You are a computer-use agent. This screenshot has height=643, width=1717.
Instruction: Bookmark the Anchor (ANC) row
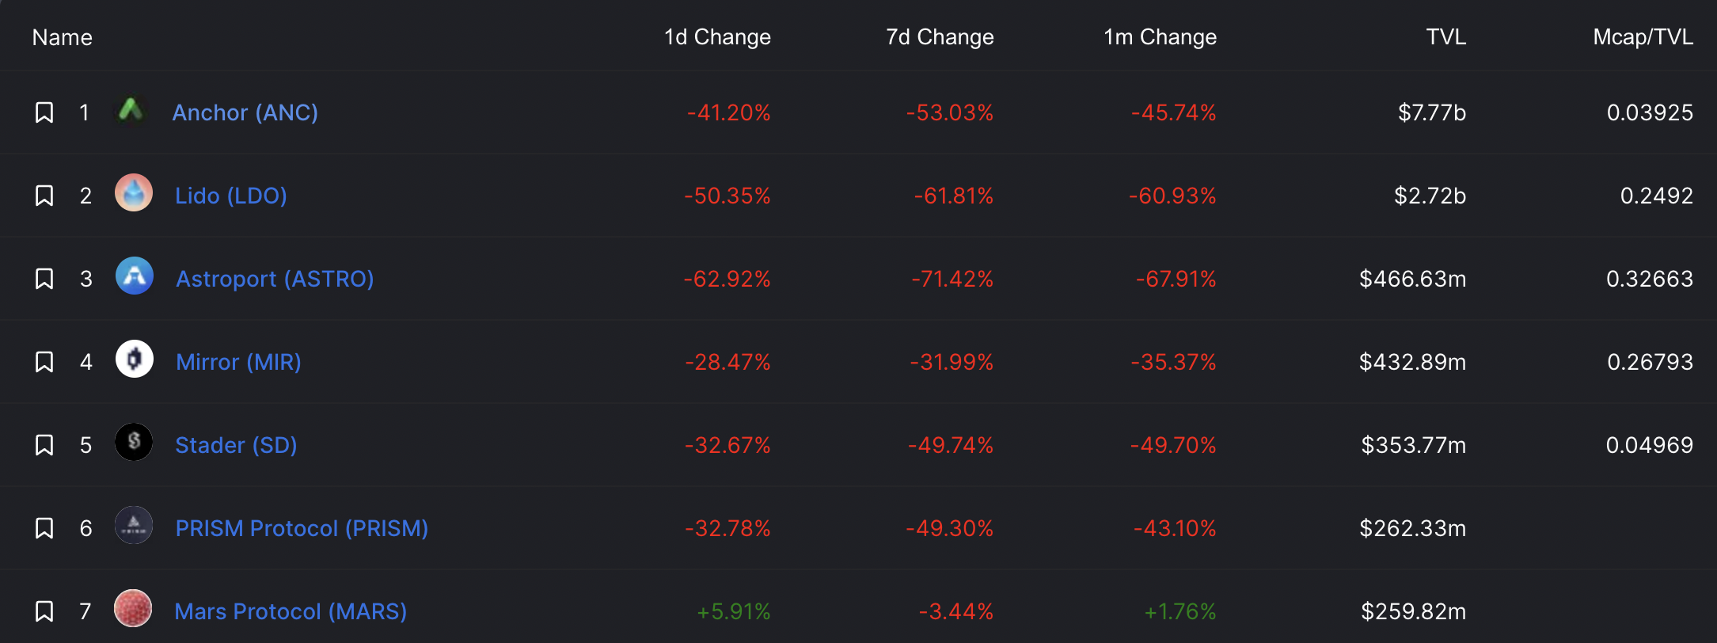coord(44,112)
